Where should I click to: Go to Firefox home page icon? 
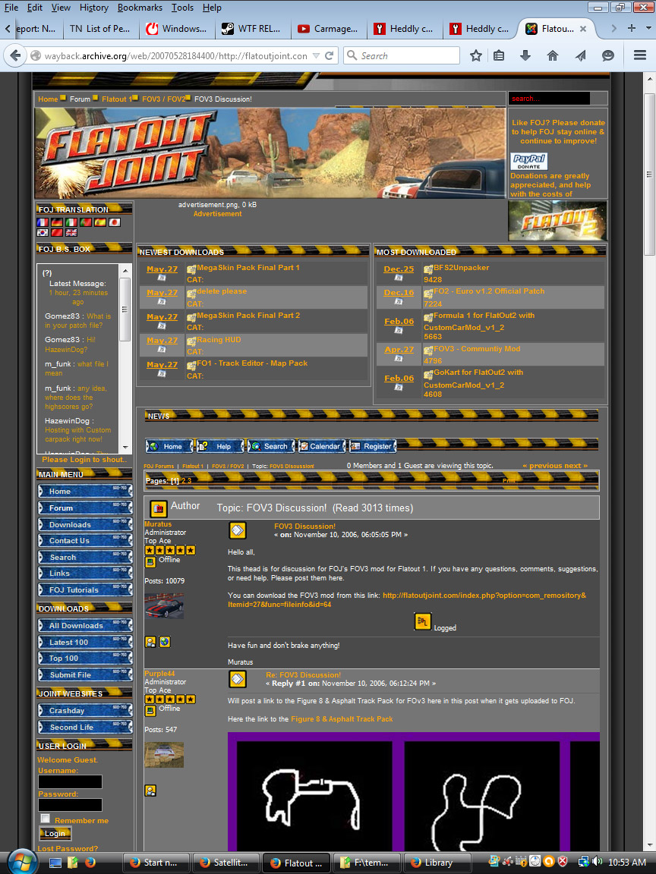[x=552, y=55]
